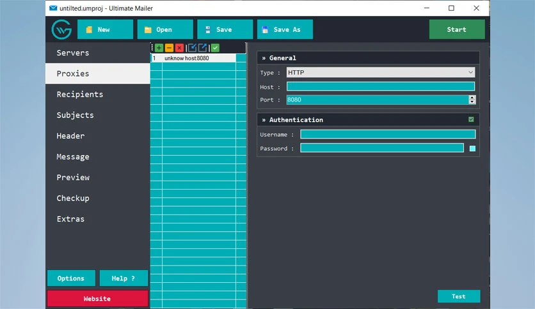Toggle the Authentication enabled checkbox

(x=471, y=119)
